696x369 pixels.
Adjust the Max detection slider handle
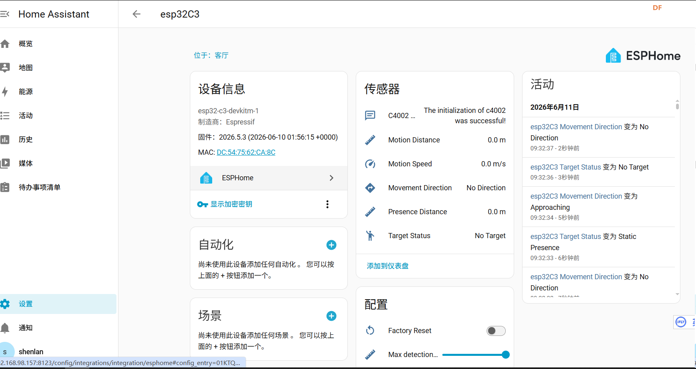pyautogui.click(x=506, y=355)
